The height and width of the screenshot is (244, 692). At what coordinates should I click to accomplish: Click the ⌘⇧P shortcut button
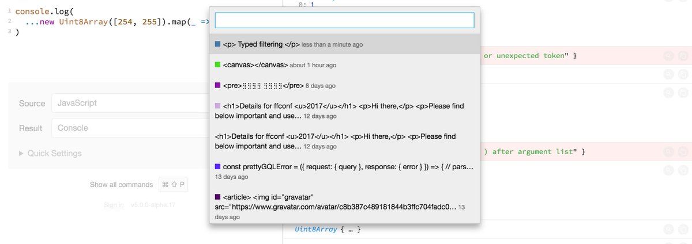173,185
